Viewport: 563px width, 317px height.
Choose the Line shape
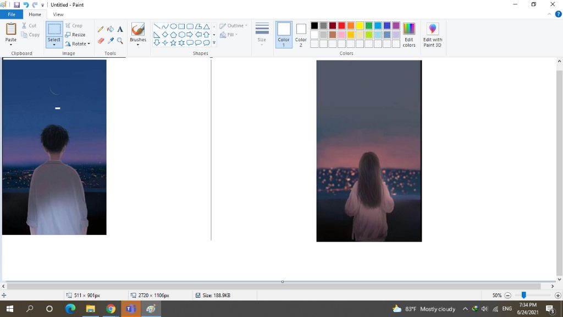pyautogui.click(x=157, y=26)
